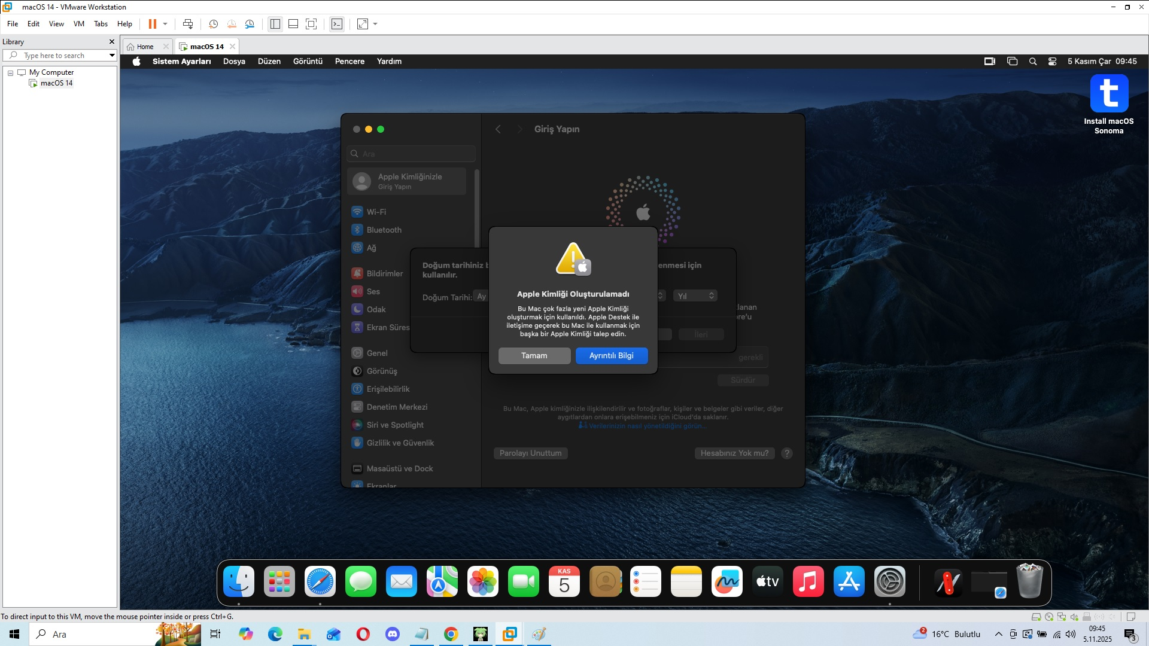Open VMware console view toolbar icon
This screenshot has width=1149, height=646.
click(337, 24)
